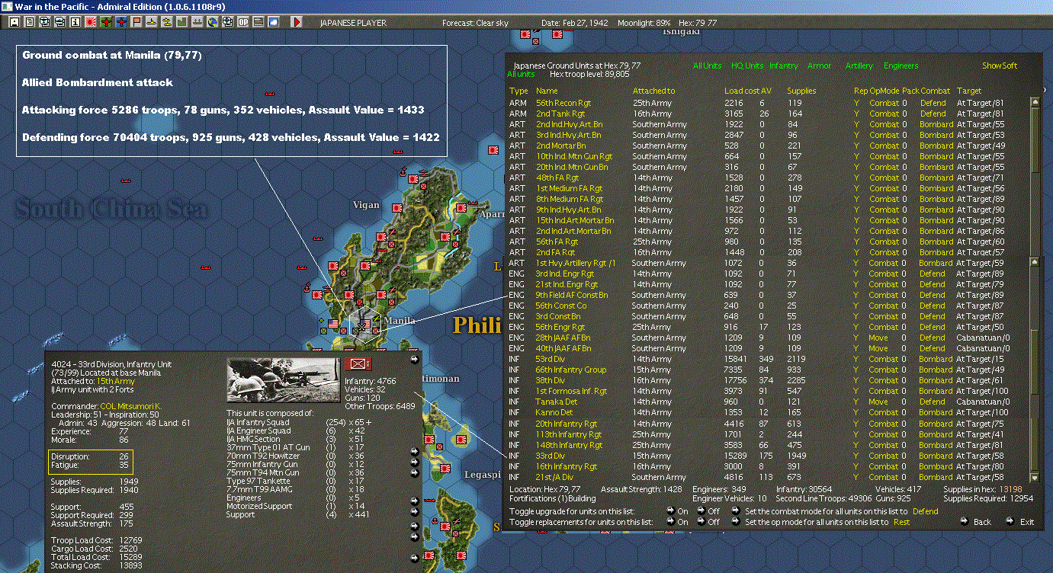Image resolution: width=1053 pixels, height=573 pixels.
Task: Click the yellow 'Defend' combat mode value
Action: pos(926,511)
